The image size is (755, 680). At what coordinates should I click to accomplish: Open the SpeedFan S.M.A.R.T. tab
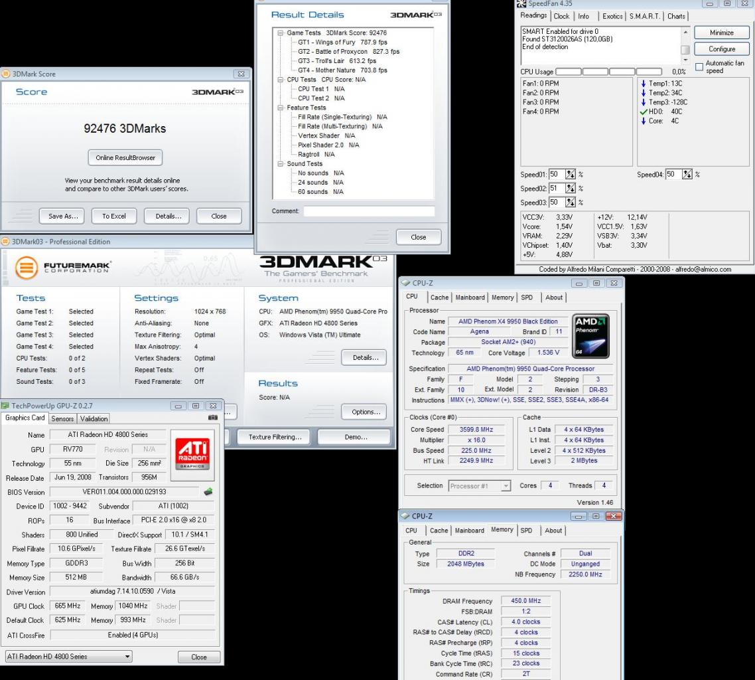point(644,17)
